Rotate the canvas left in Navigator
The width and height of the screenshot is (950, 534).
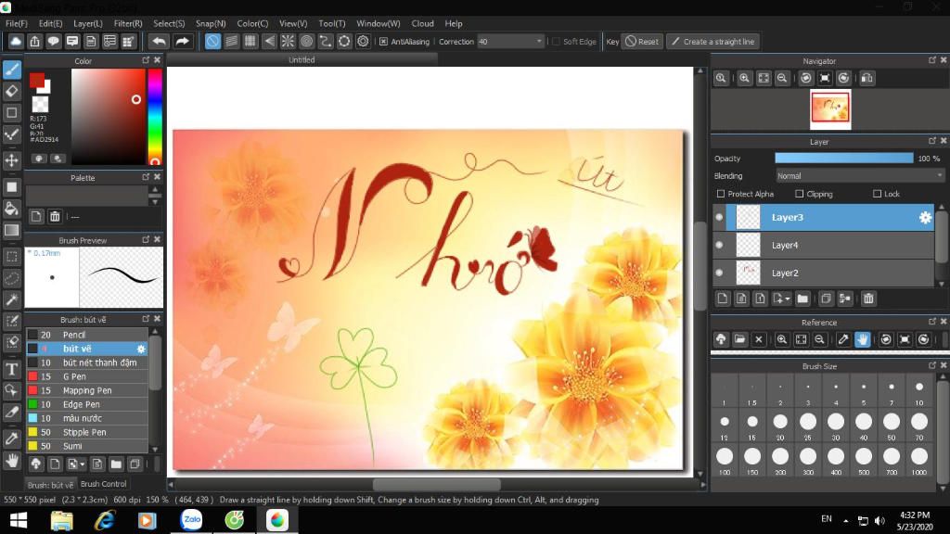[x=806, y=78]
